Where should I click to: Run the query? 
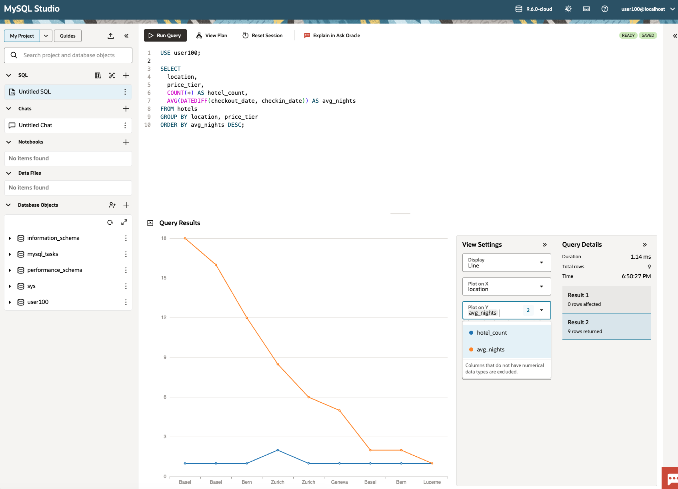[165, 36]
